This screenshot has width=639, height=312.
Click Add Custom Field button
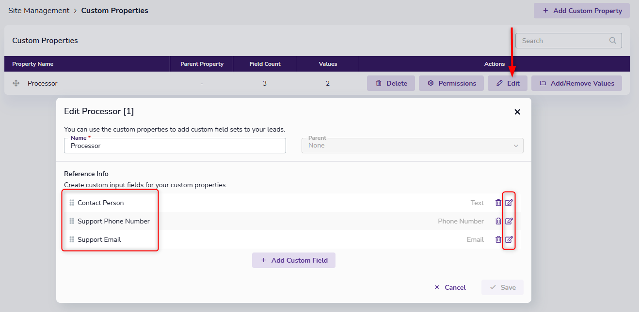pos(294,260)
